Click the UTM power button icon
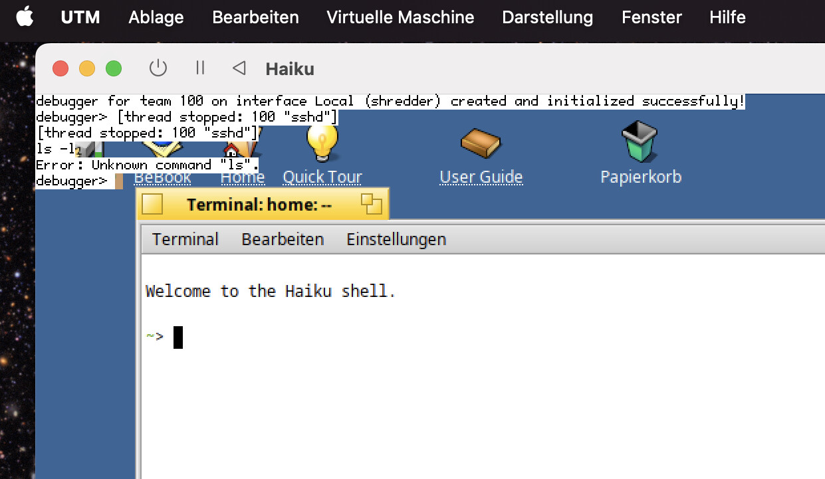Viewport: 825px width, 479px height. (x=158, y=68)
